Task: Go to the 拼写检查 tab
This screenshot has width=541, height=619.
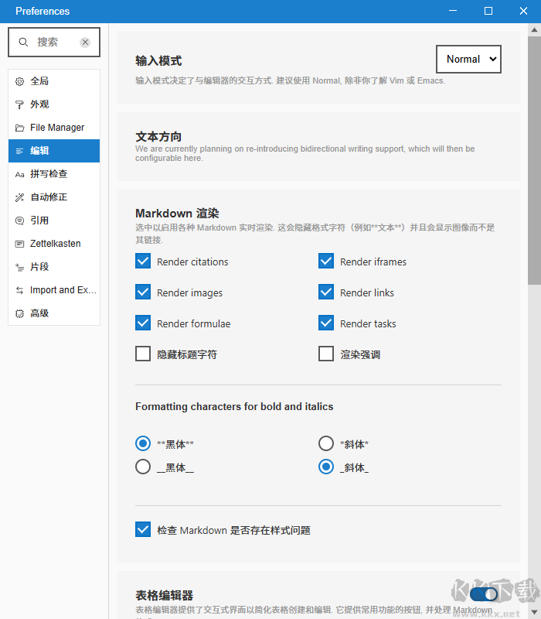Action: click(54, 174)
